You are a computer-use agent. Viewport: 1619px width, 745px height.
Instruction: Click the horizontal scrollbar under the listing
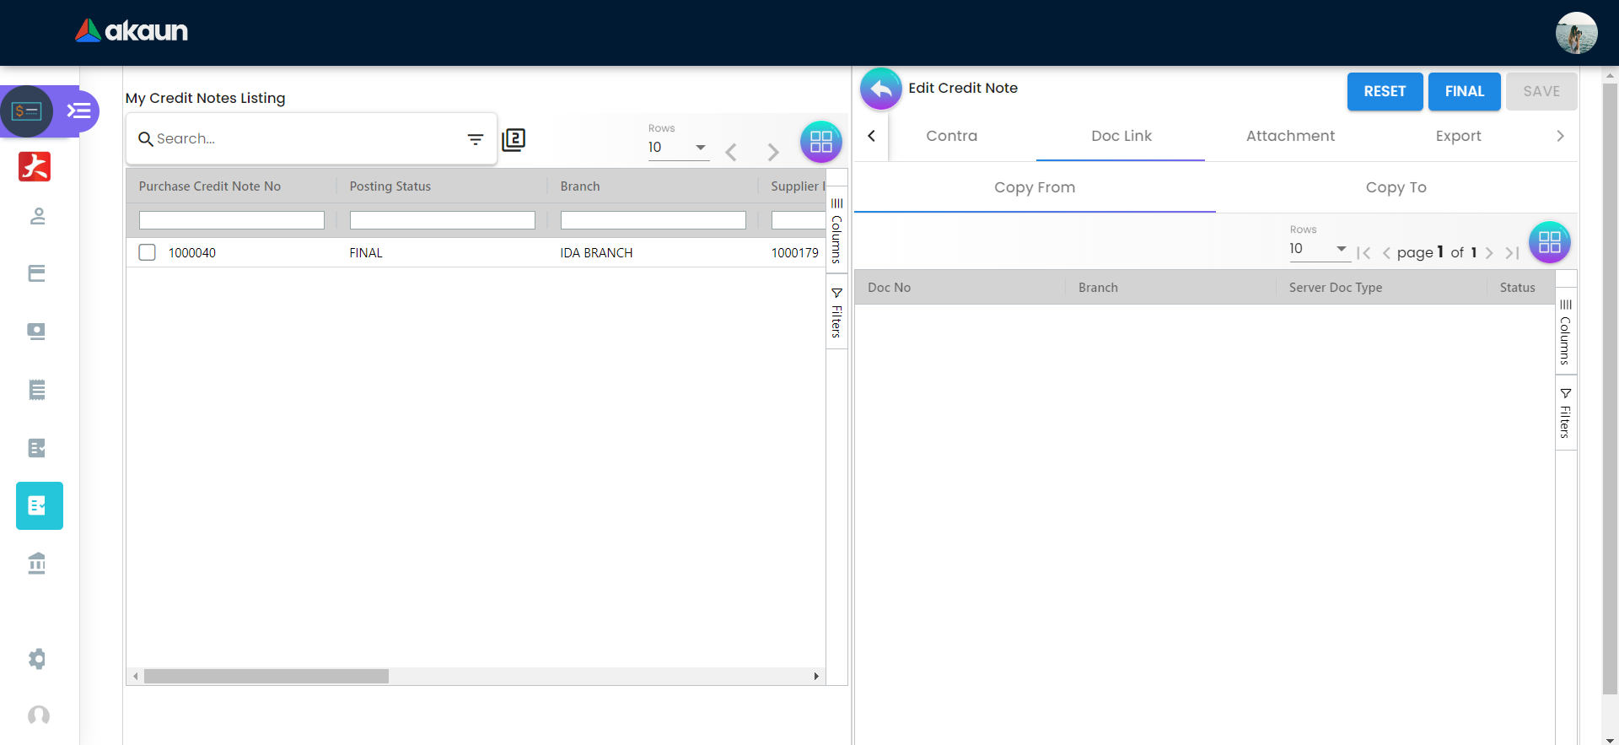click(x=266, y=676)
